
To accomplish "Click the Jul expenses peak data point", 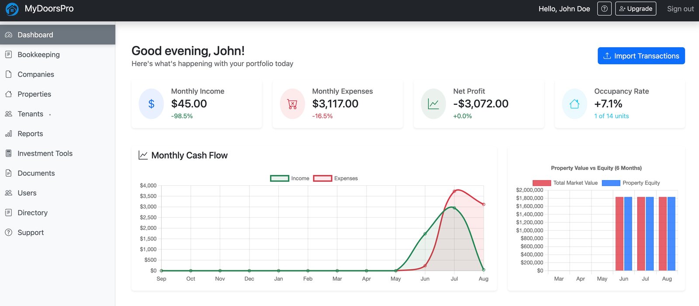I will coord(454,191).
